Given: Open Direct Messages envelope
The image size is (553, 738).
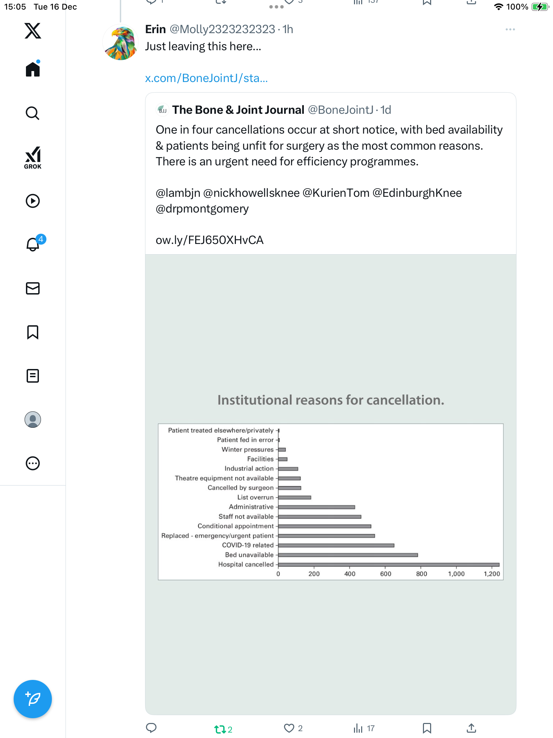Looking at the screenshot, I should click(33, 288).
